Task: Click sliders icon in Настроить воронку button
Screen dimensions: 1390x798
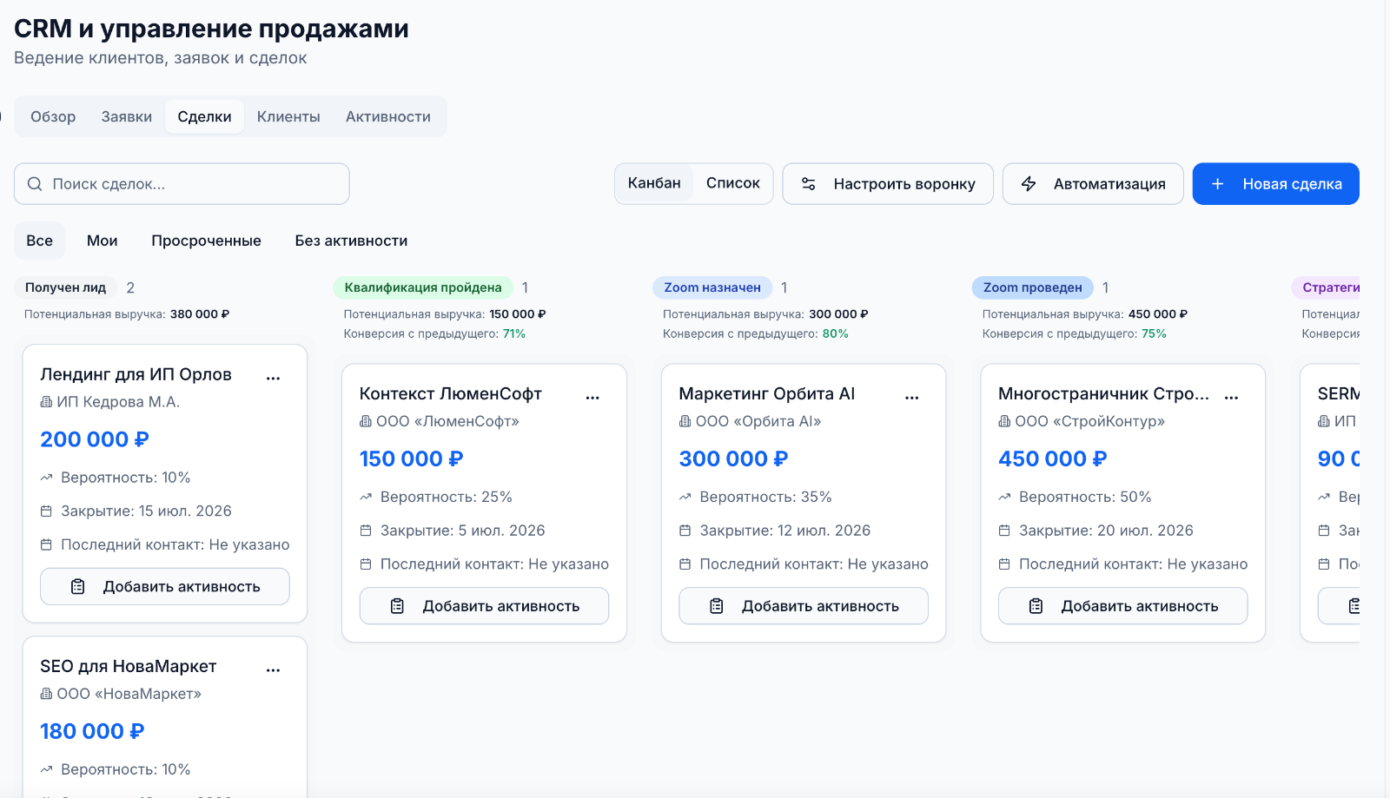Action: (808, 184)
